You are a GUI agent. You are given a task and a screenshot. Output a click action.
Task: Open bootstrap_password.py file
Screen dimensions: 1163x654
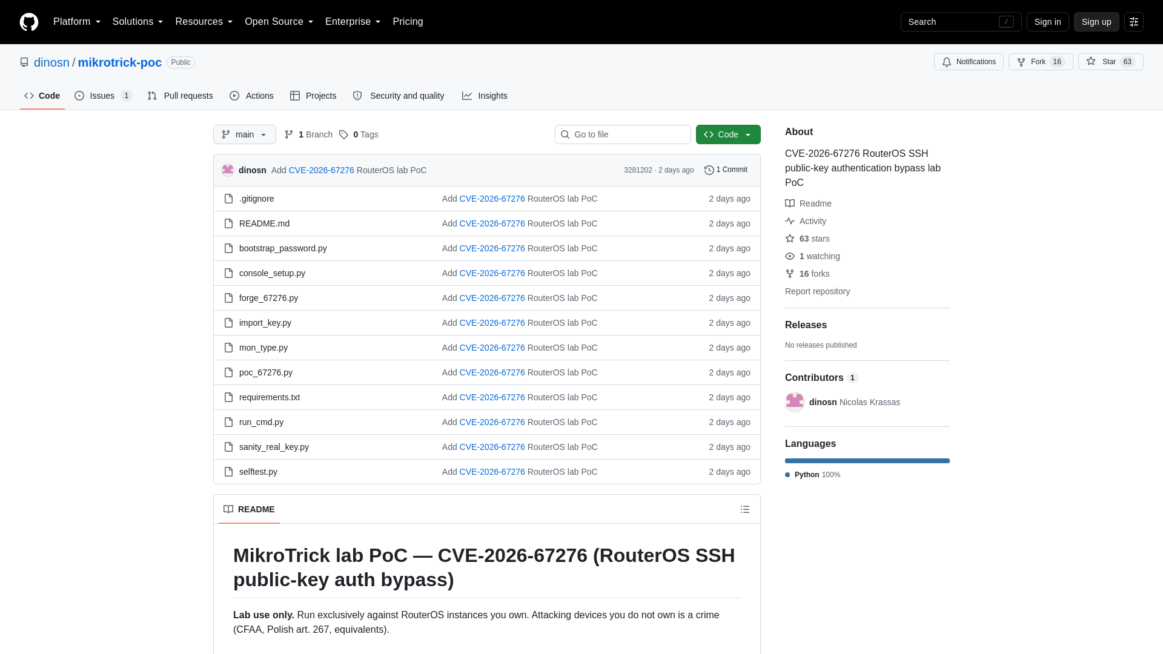pos(283,248)
